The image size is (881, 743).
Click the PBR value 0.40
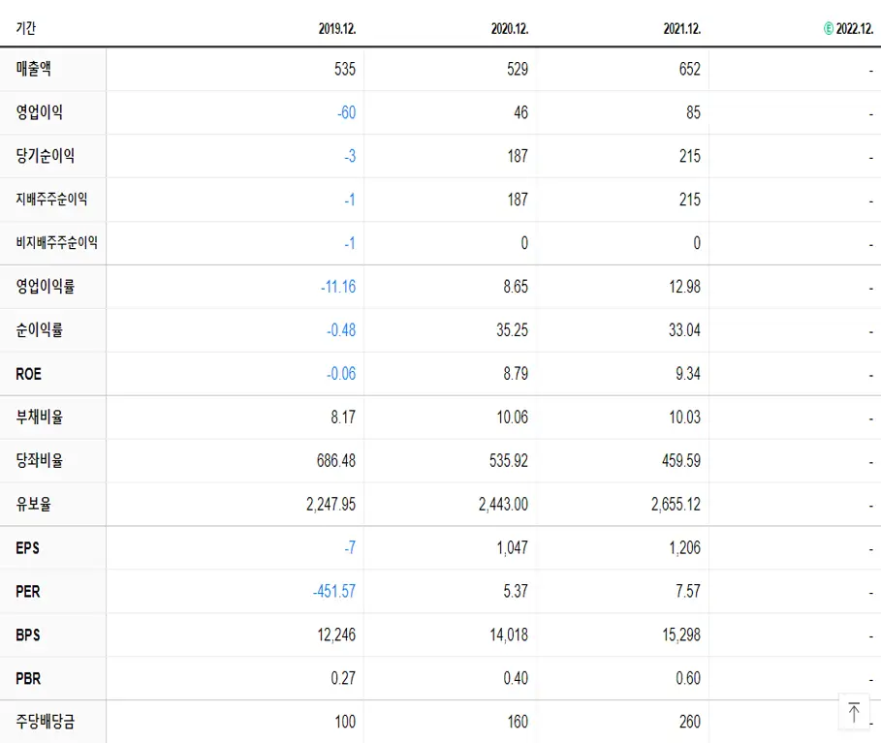(516, 678)
